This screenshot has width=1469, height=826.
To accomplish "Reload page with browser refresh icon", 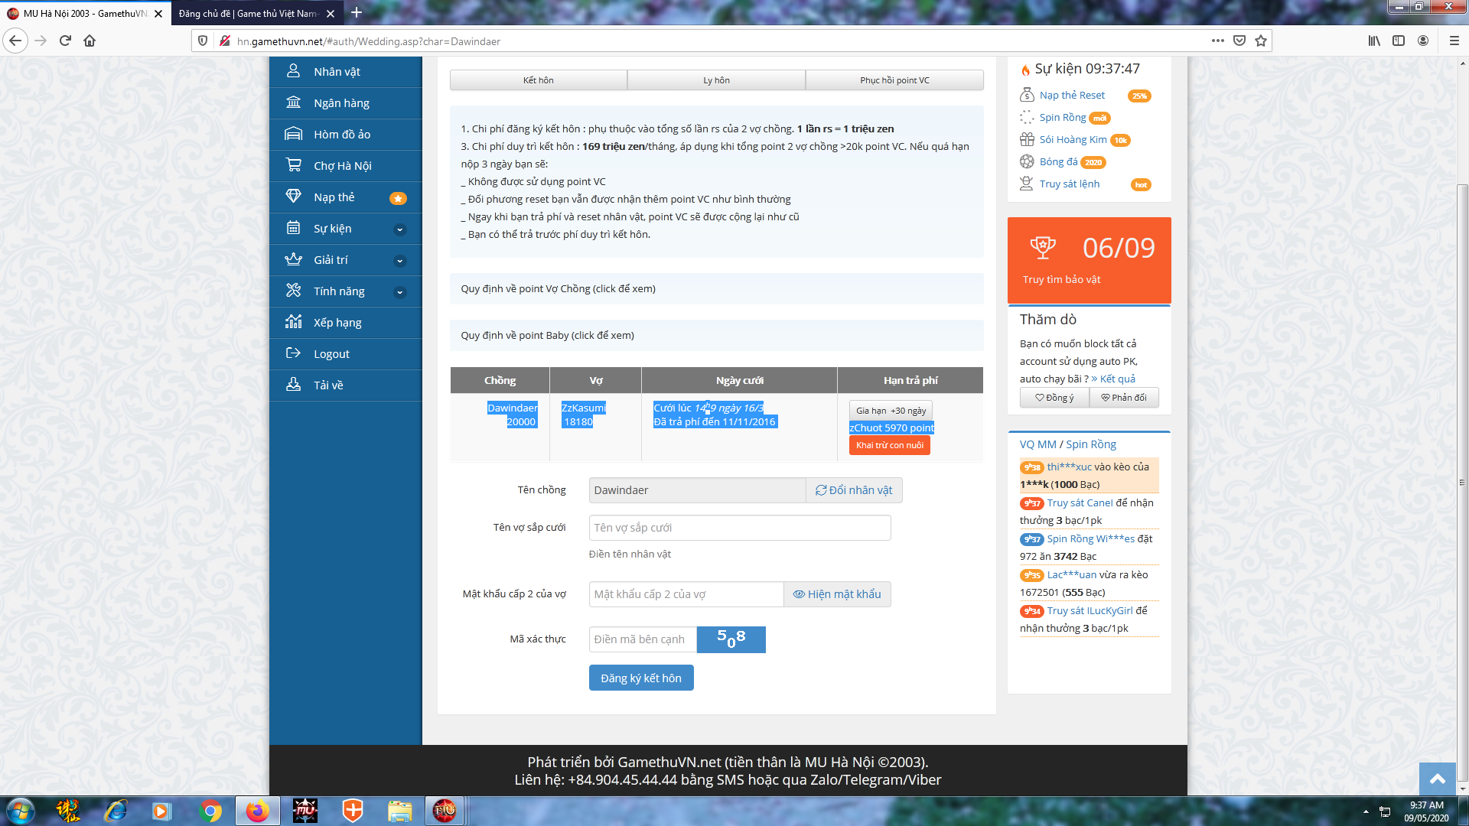I will (x=65, y=41).
